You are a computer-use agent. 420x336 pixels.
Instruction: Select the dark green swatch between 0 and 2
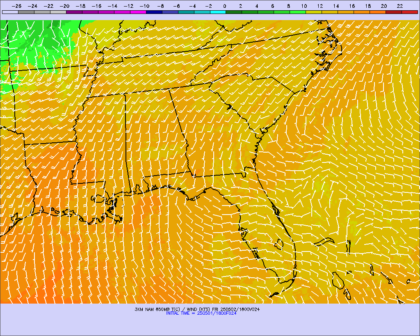234,12
